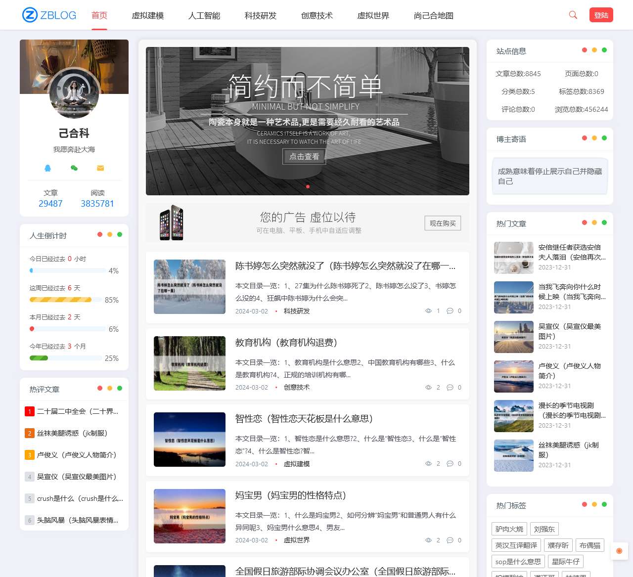Click the profile avatar image
This screenshot has width=633, height=577.
pos(74,93)
